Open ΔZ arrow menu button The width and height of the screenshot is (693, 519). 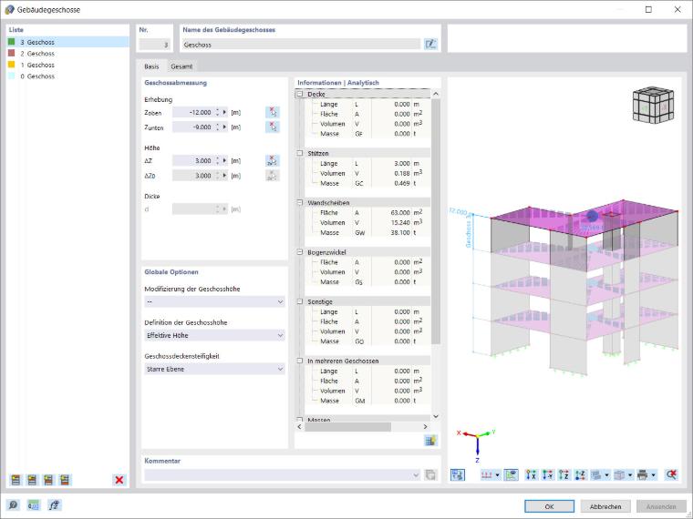(224, 160)
